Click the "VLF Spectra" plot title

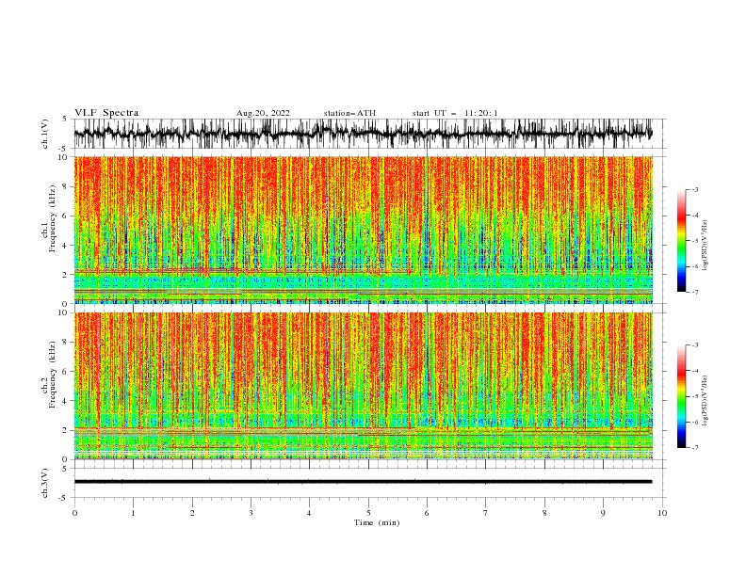point(106,113)
